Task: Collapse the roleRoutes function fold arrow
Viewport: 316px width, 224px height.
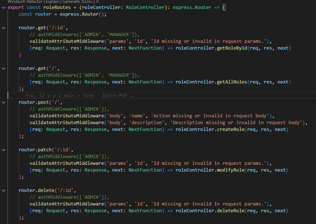Action: 4,7
